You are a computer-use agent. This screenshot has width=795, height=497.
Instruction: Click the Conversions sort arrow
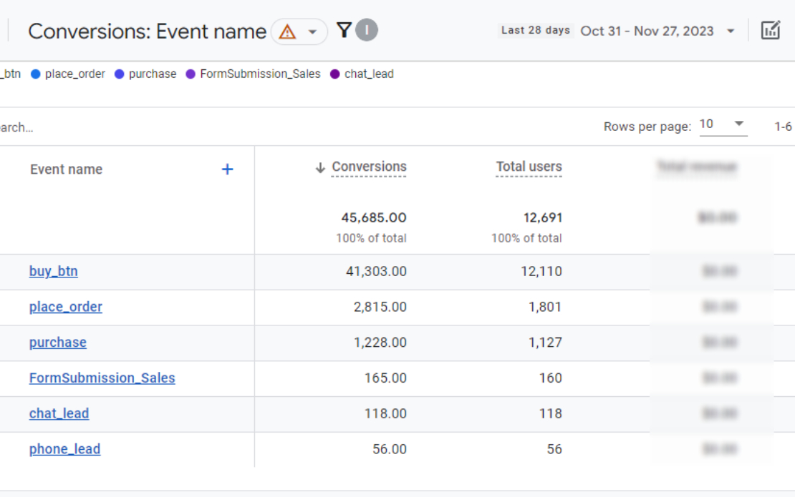320,168
